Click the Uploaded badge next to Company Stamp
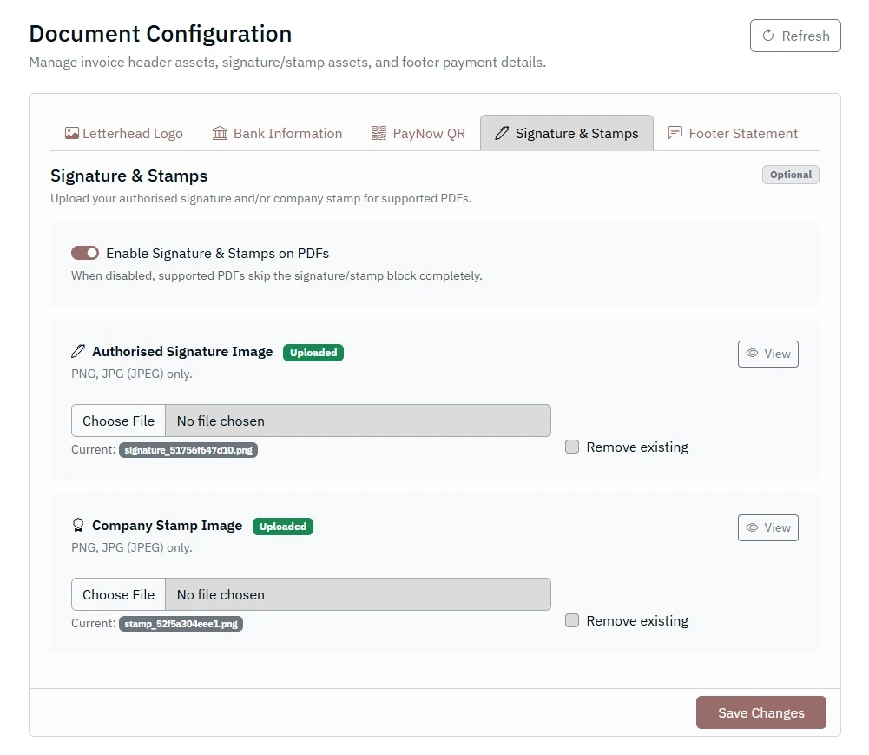Screen dimensions: 869x755 (x=283, y=527)
